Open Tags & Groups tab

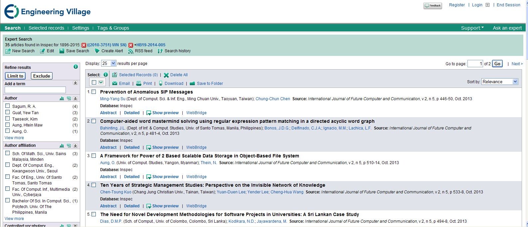(113, 28)
